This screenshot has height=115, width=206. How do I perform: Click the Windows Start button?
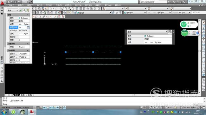[x=4, y=112]
